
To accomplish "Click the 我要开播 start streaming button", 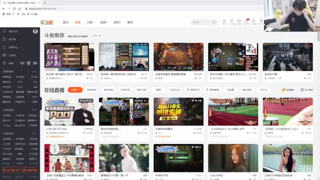I will (x=29, y=170).
